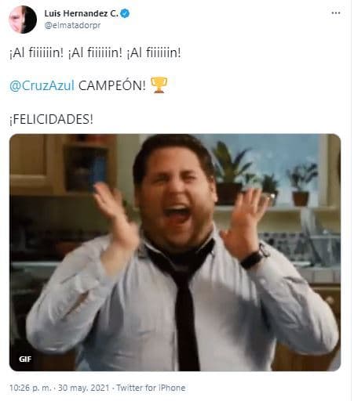
Task: Click the trophy emoji after CAMPEÓN!
Action: click(x=159, y=85)
